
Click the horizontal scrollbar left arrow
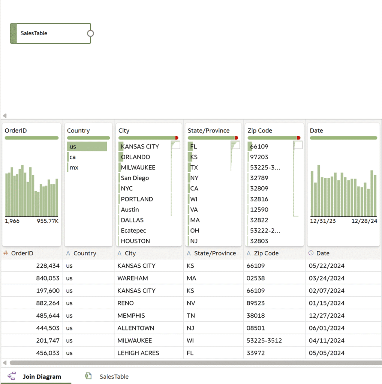point(4,363)
